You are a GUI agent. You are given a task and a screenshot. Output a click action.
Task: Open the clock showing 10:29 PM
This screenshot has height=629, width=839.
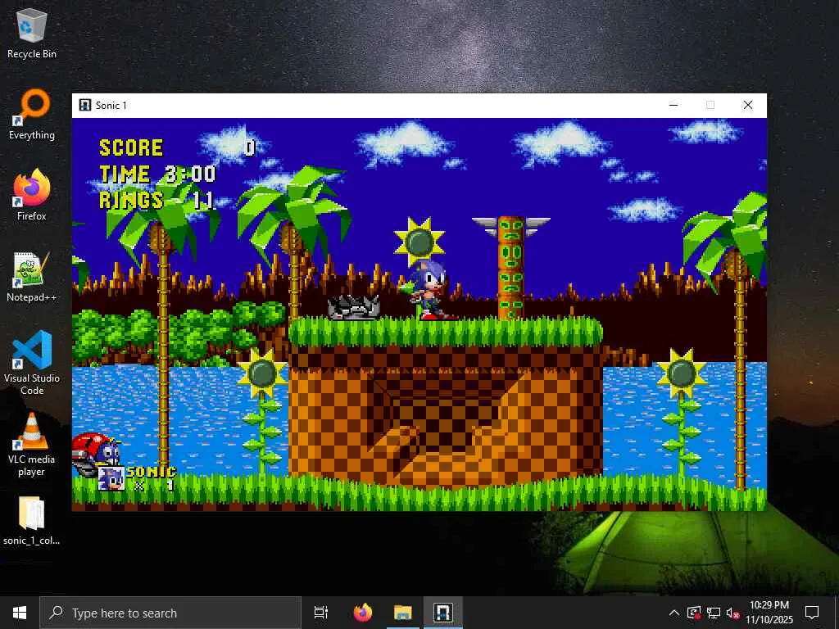pos(769,613)
